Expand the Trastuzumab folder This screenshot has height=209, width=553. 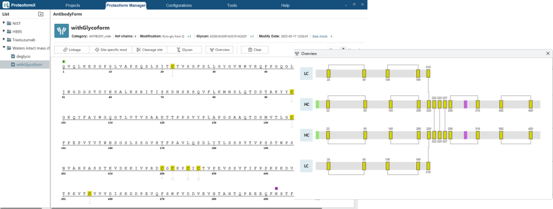pyautogui.click(x=4, y=39)
